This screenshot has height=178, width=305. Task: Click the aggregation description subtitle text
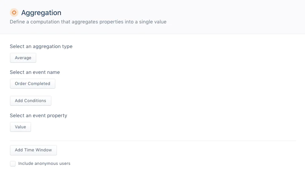pos(88,22)
